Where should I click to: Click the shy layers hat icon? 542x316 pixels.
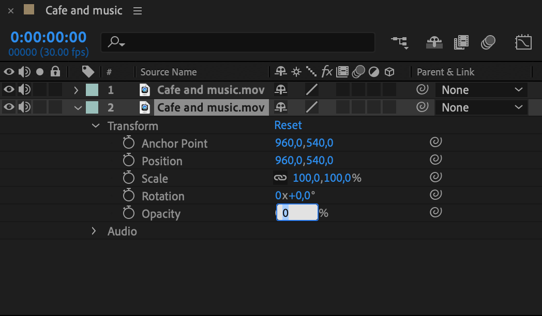[x=434, y=42]
